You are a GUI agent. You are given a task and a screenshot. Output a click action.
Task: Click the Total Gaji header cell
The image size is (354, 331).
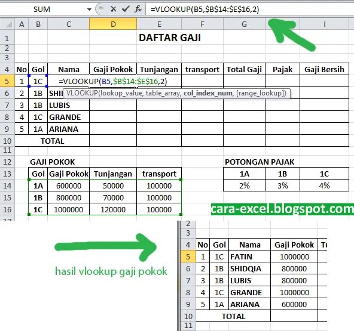click(245, 69)
